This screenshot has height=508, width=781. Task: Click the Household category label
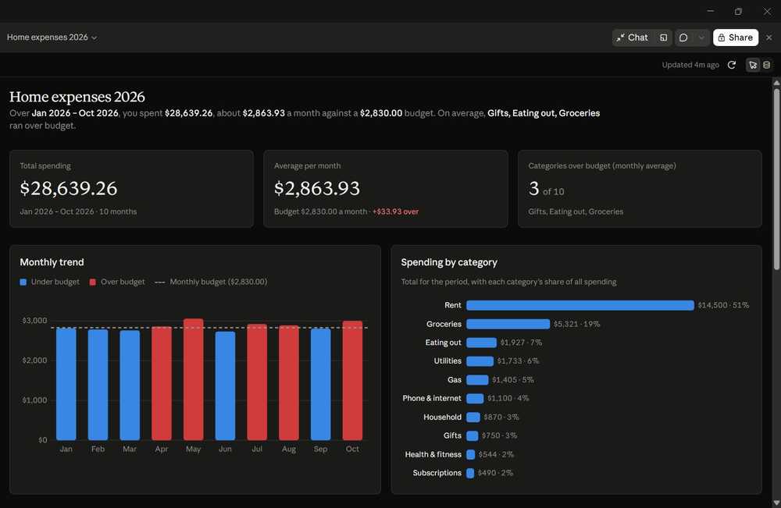tap(442, 417)
